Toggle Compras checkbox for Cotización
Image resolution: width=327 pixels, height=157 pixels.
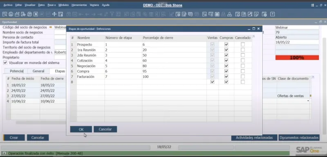pyautogui.click(x=226, y=60)
